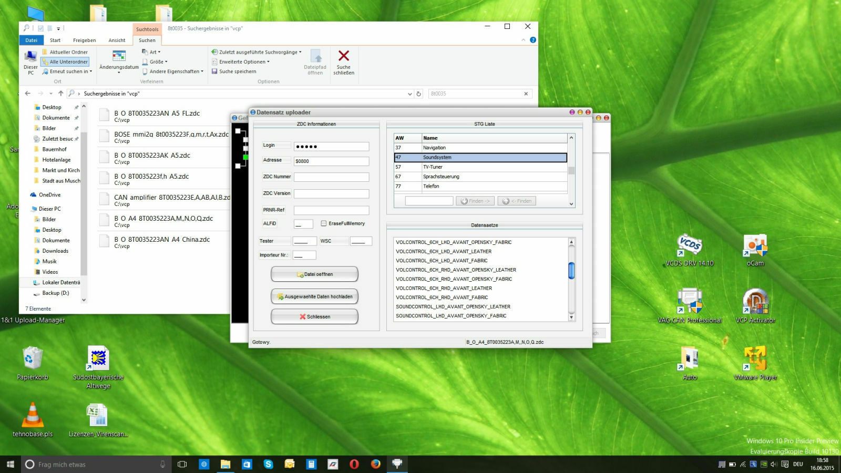The height and width of the screenshot is (473, 841).
Task: Toggle EraseFullMemory checkbox
Action: pyautogui.click(x=324, y=223)
